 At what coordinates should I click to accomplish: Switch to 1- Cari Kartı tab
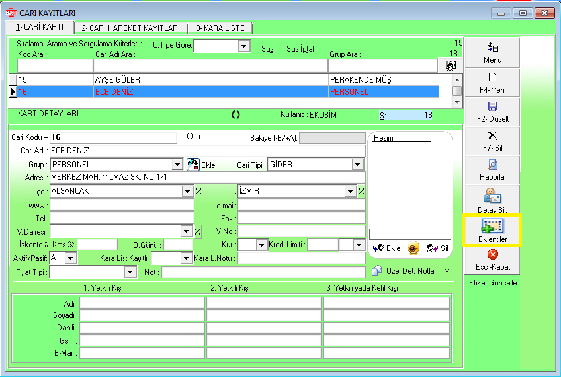(x=40, y=27)
